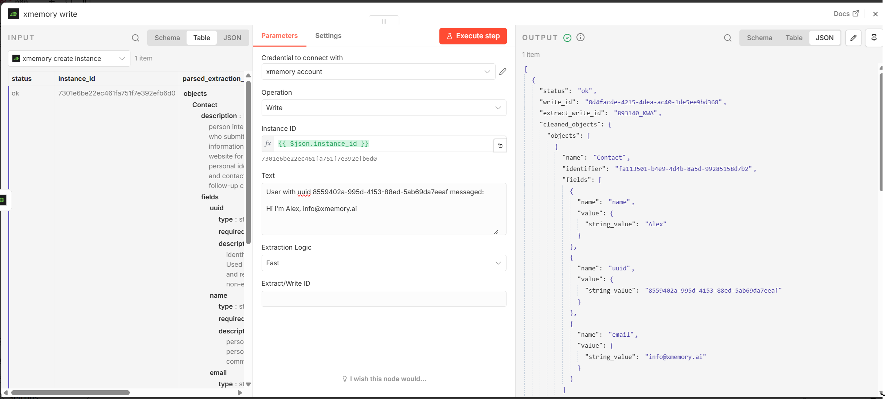The width and height of the screenshot is (888, 399).
Task: Switch output view to Table
Action: coord(794,38)
